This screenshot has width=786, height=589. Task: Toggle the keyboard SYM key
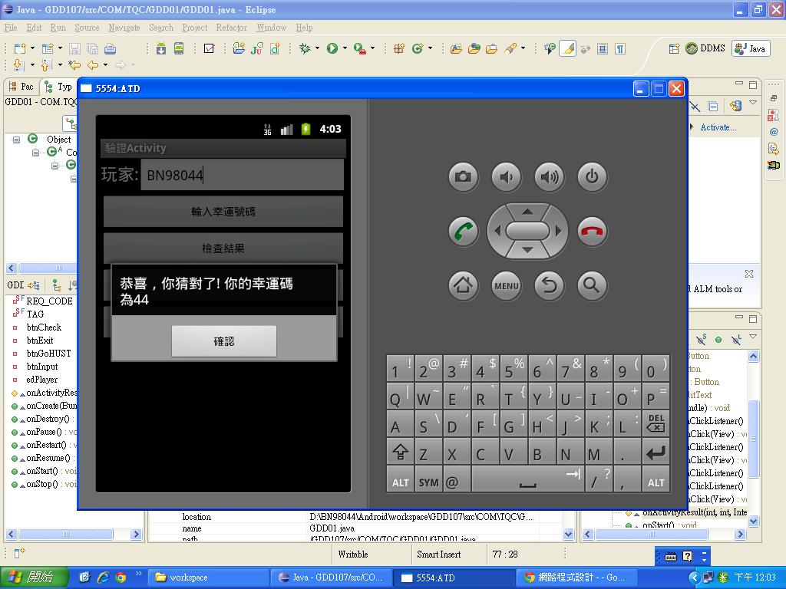[428, 482]
